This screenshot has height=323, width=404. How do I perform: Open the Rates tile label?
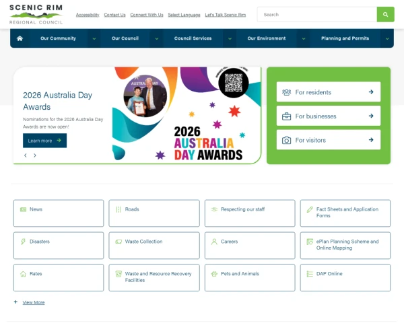(x=36, y=274)
